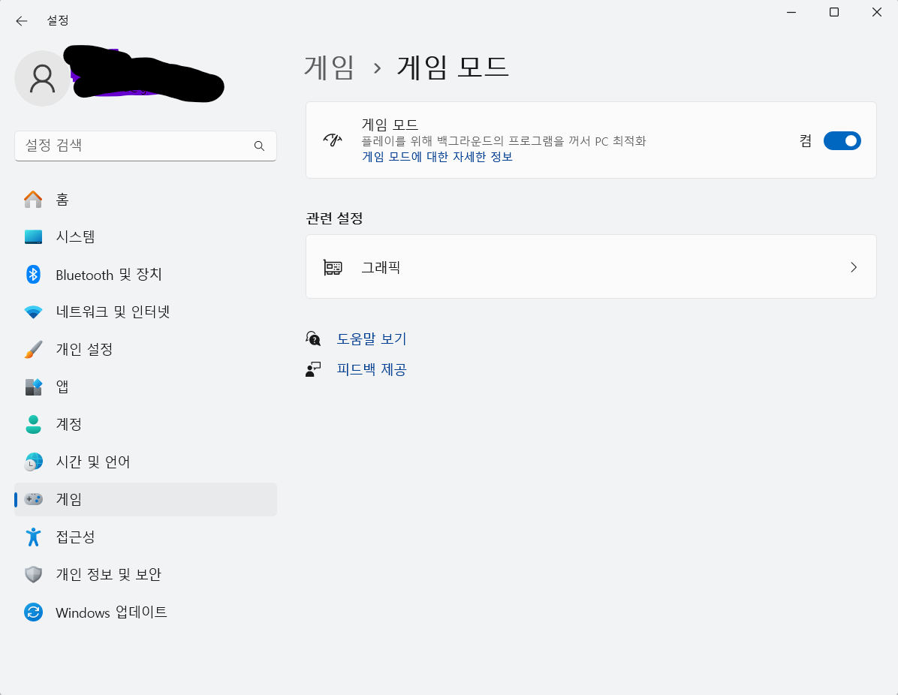Expand the 그래픽 related setting
Image resolution: width=898 pixels, height=695 pixels.
point(590,266)
